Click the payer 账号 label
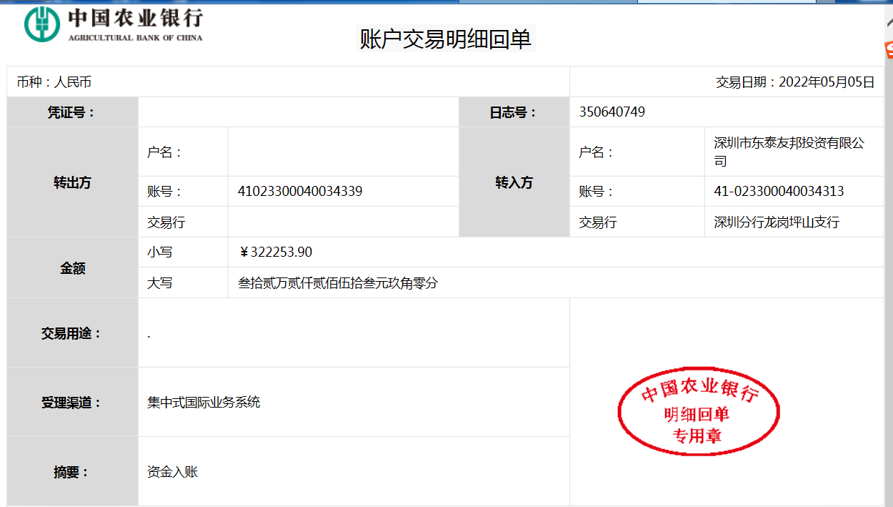Viewport: 893px width, 507px height. click(164, 192)
